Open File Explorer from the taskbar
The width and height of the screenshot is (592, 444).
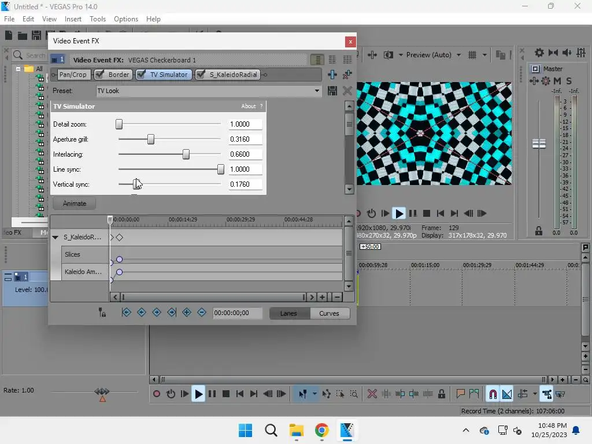pos(297,430)
